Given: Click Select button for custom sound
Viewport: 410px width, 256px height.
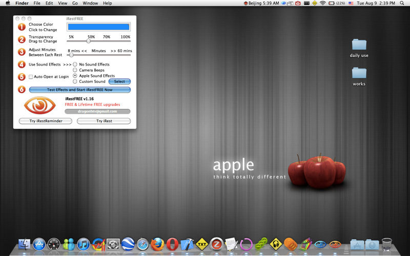Looking at the screenshot, I should tap(119, 81).
